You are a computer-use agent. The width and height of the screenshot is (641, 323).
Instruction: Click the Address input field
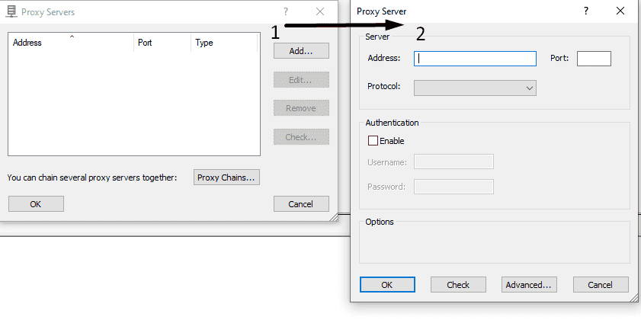click(x=475, y=59)
